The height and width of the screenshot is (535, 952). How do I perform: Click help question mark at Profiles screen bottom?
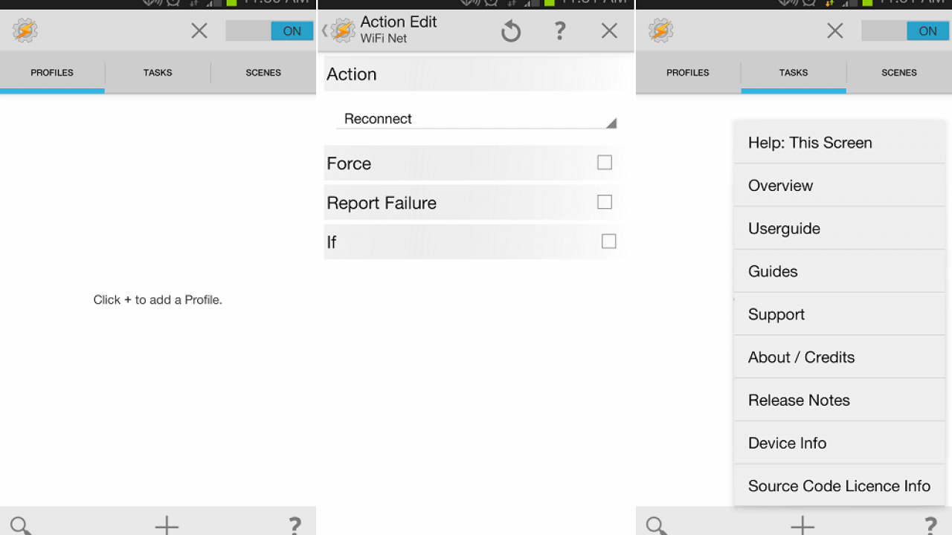tap(295, 525)
